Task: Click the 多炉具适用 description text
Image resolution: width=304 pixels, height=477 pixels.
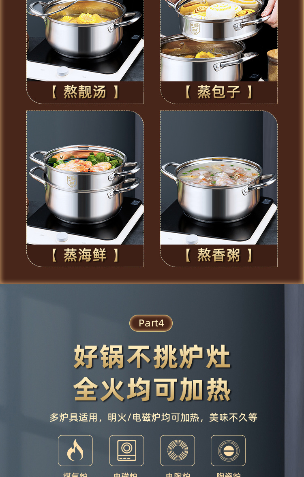Action: [x=153, y=417]
